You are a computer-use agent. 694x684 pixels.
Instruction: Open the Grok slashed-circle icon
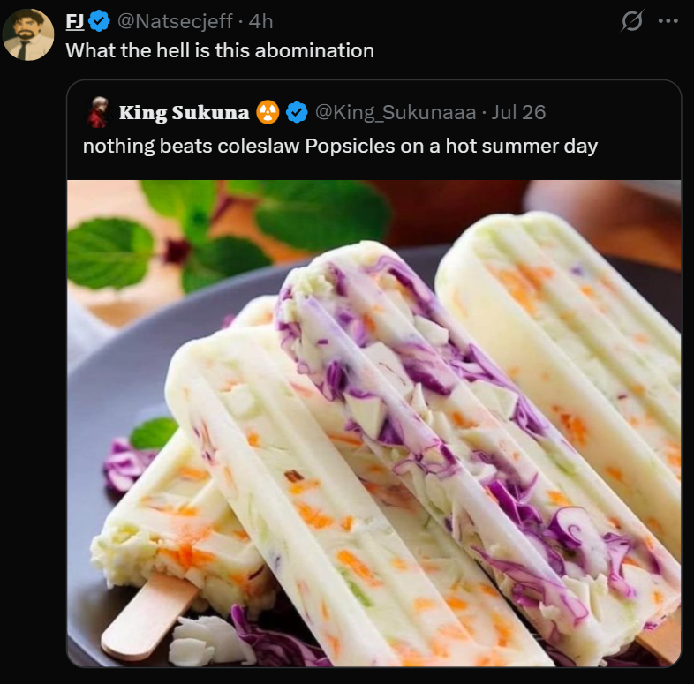point(631,21)
